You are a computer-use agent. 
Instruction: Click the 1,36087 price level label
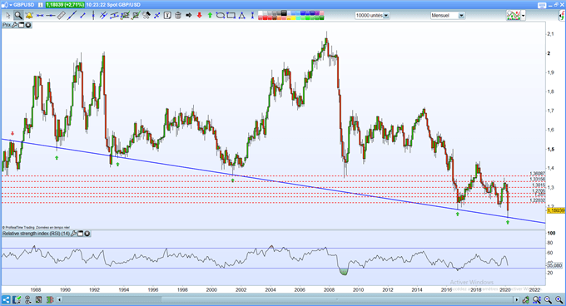(538, 173)
